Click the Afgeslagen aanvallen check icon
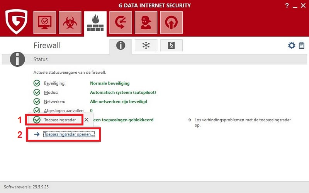This screenshot has height=193, width=309. pos(37,110)
